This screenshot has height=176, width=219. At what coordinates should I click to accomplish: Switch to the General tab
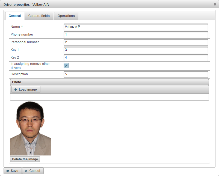point(15,16)
